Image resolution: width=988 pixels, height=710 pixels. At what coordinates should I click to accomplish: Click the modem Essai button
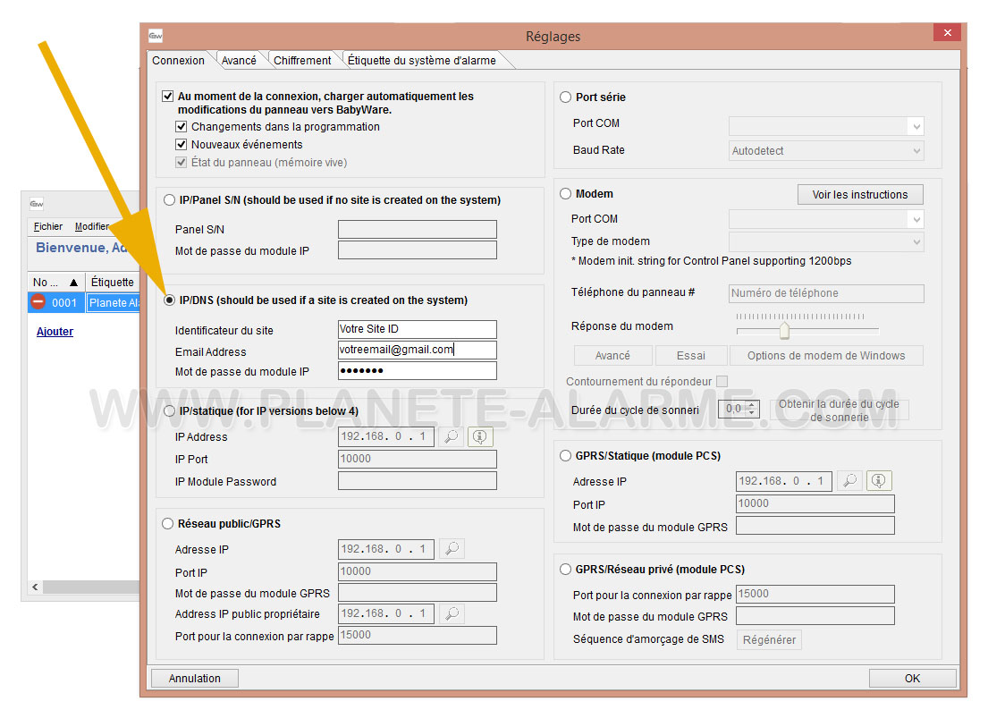690,355
